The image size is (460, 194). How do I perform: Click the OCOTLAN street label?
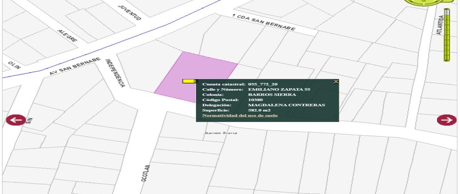tap(145, 173)
